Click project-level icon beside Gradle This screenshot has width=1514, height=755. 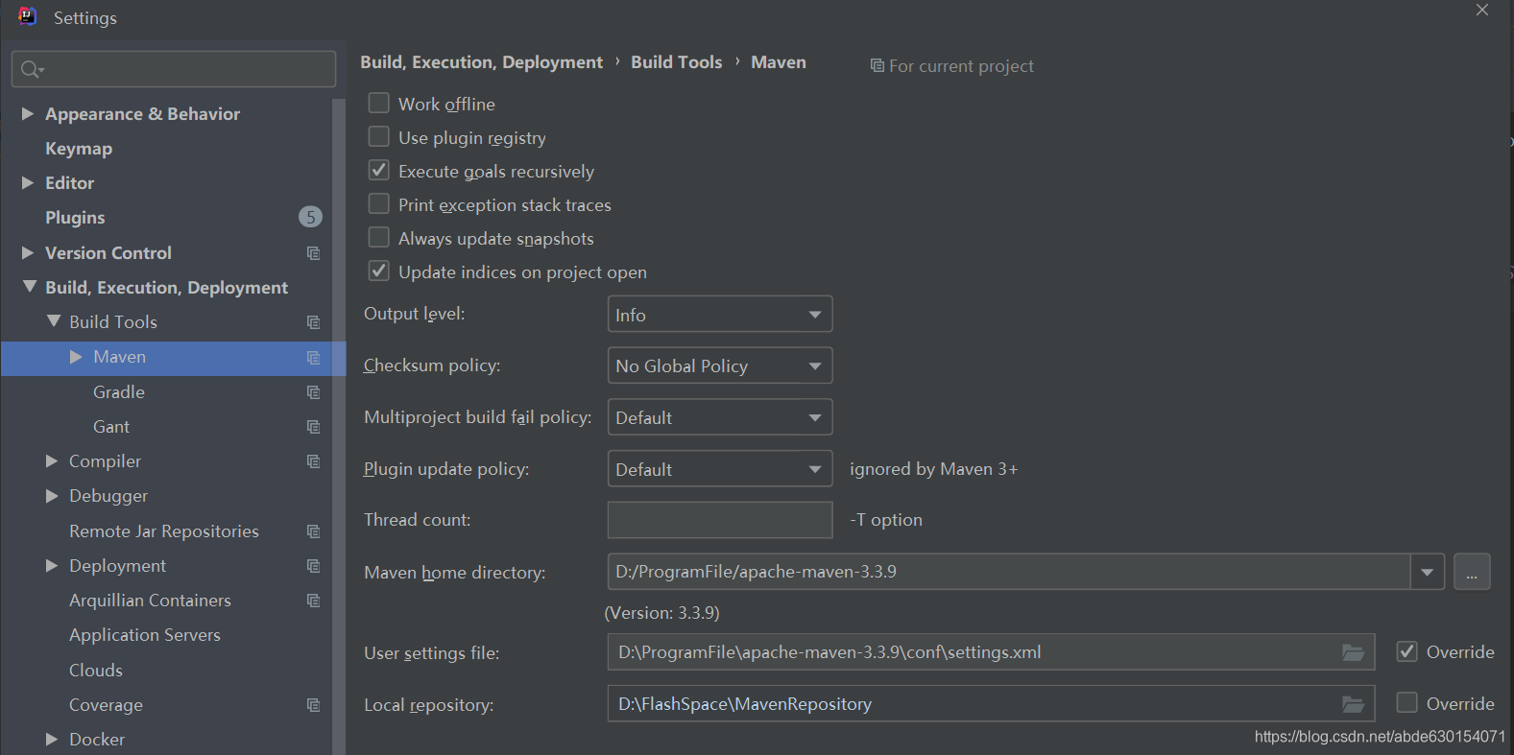pos(313,392)
